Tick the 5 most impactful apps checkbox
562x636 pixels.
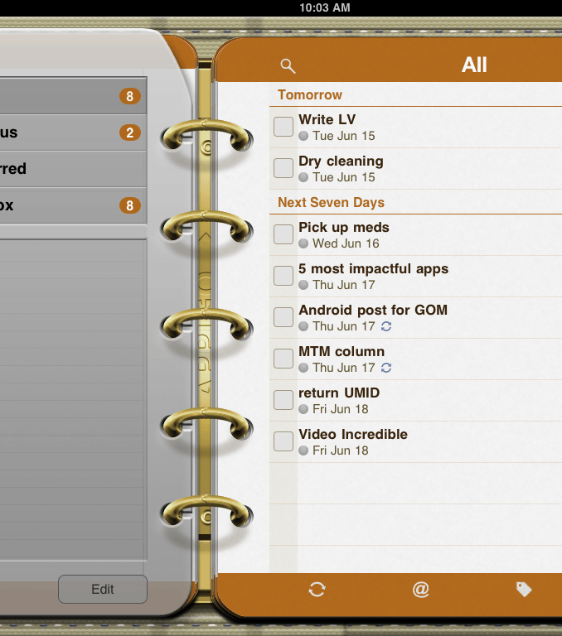283,276
